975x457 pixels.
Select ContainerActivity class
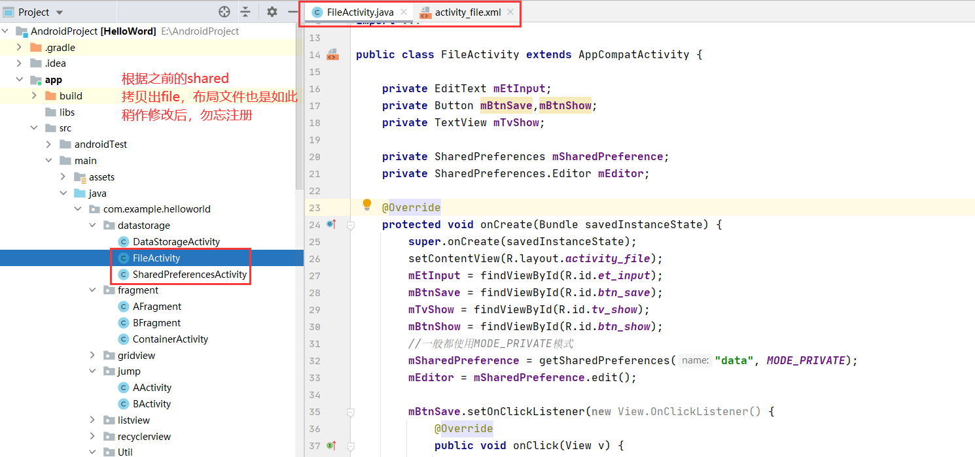pos(170,339)
